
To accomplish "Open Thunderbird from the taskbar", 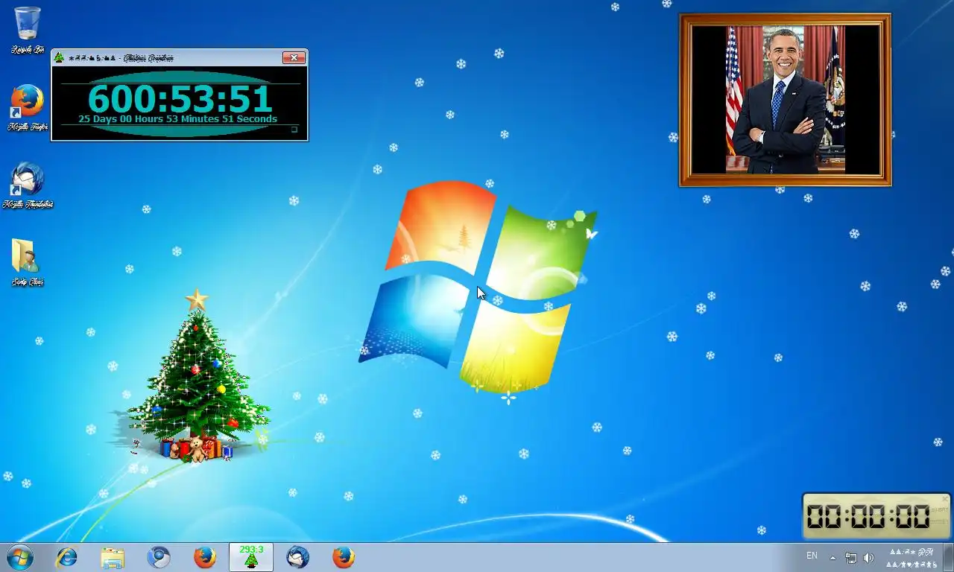I will pyautogui.click(x=297, y=557).
